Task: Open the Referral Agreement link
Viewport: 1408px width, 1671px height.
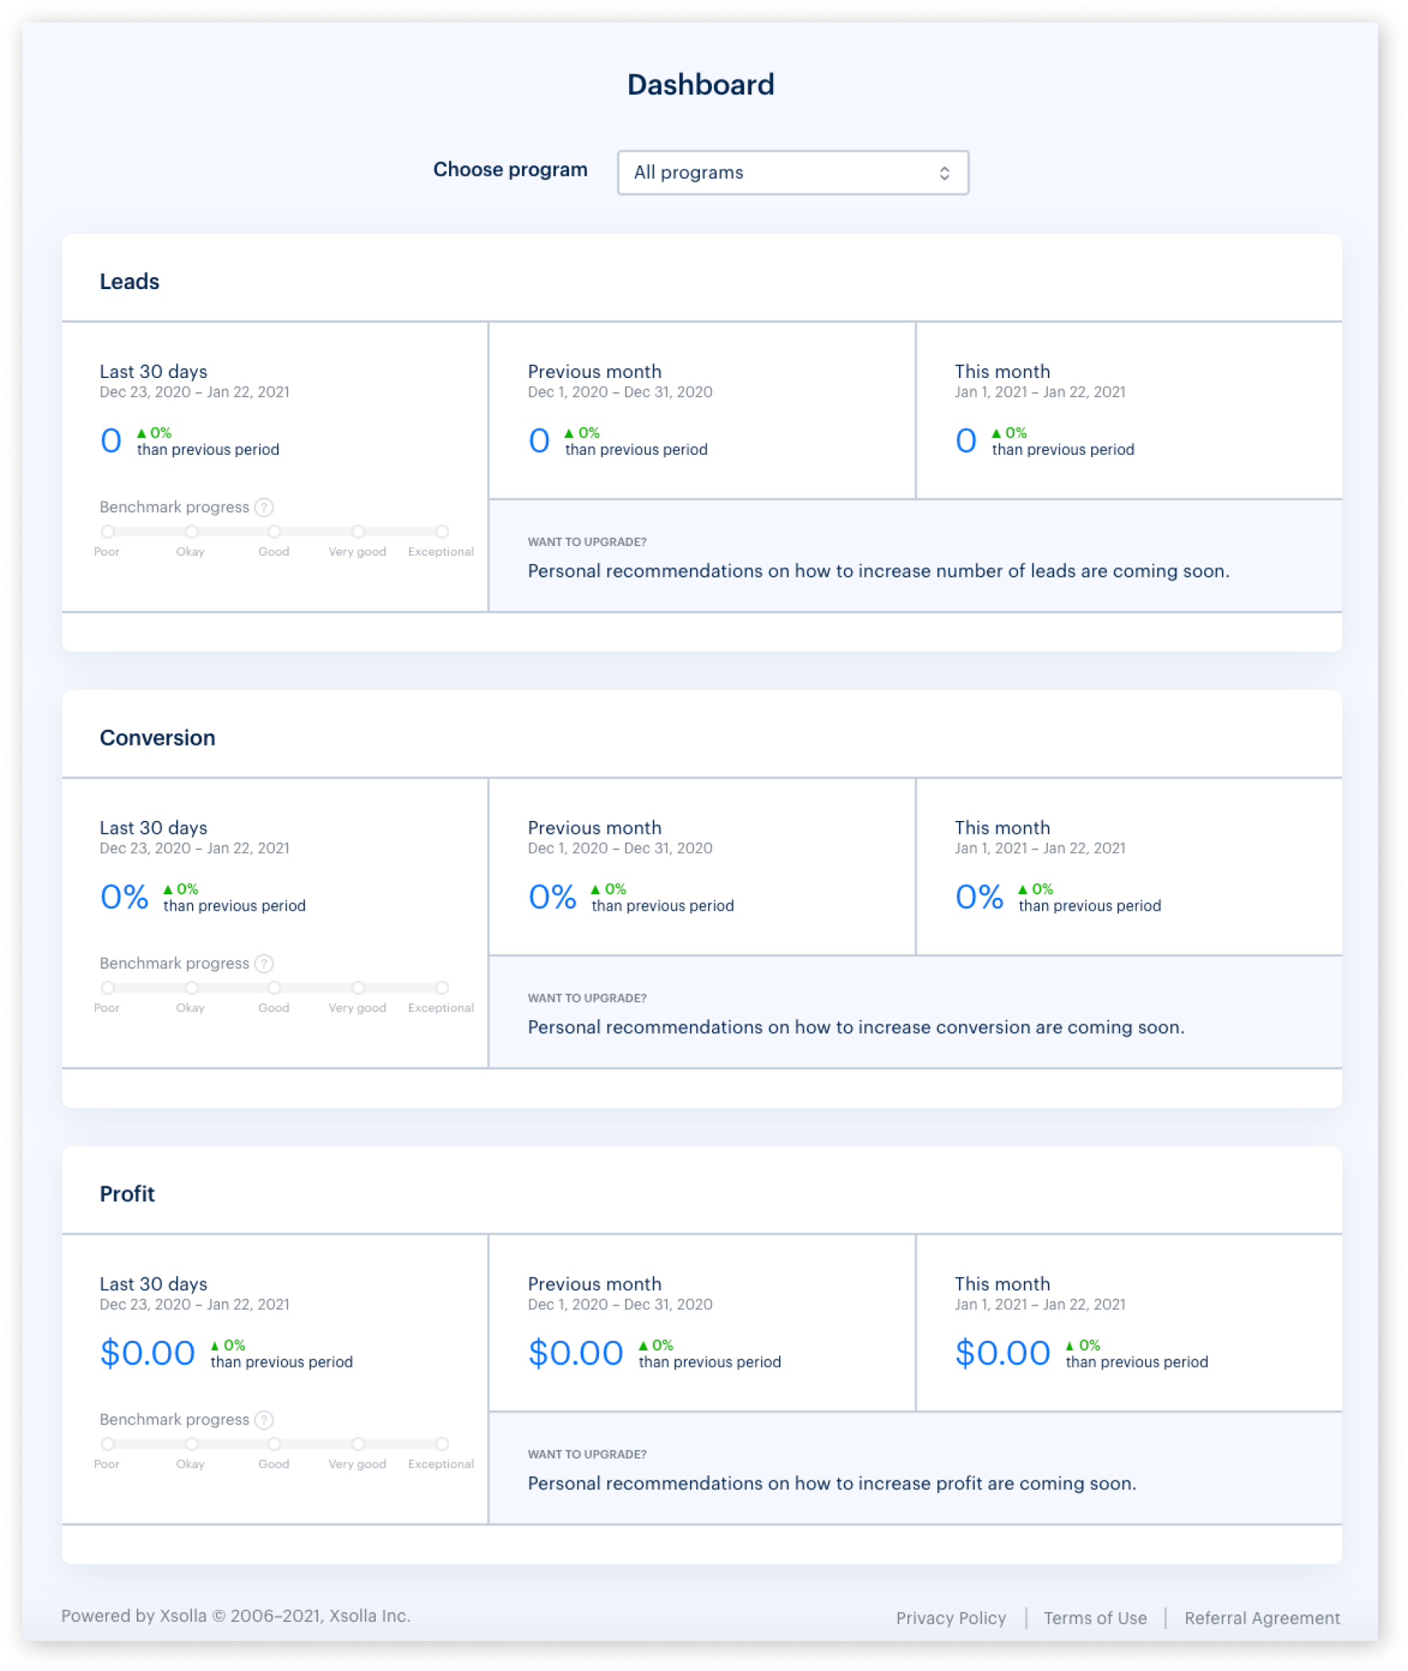Action: click(x=1262, y=1618)
